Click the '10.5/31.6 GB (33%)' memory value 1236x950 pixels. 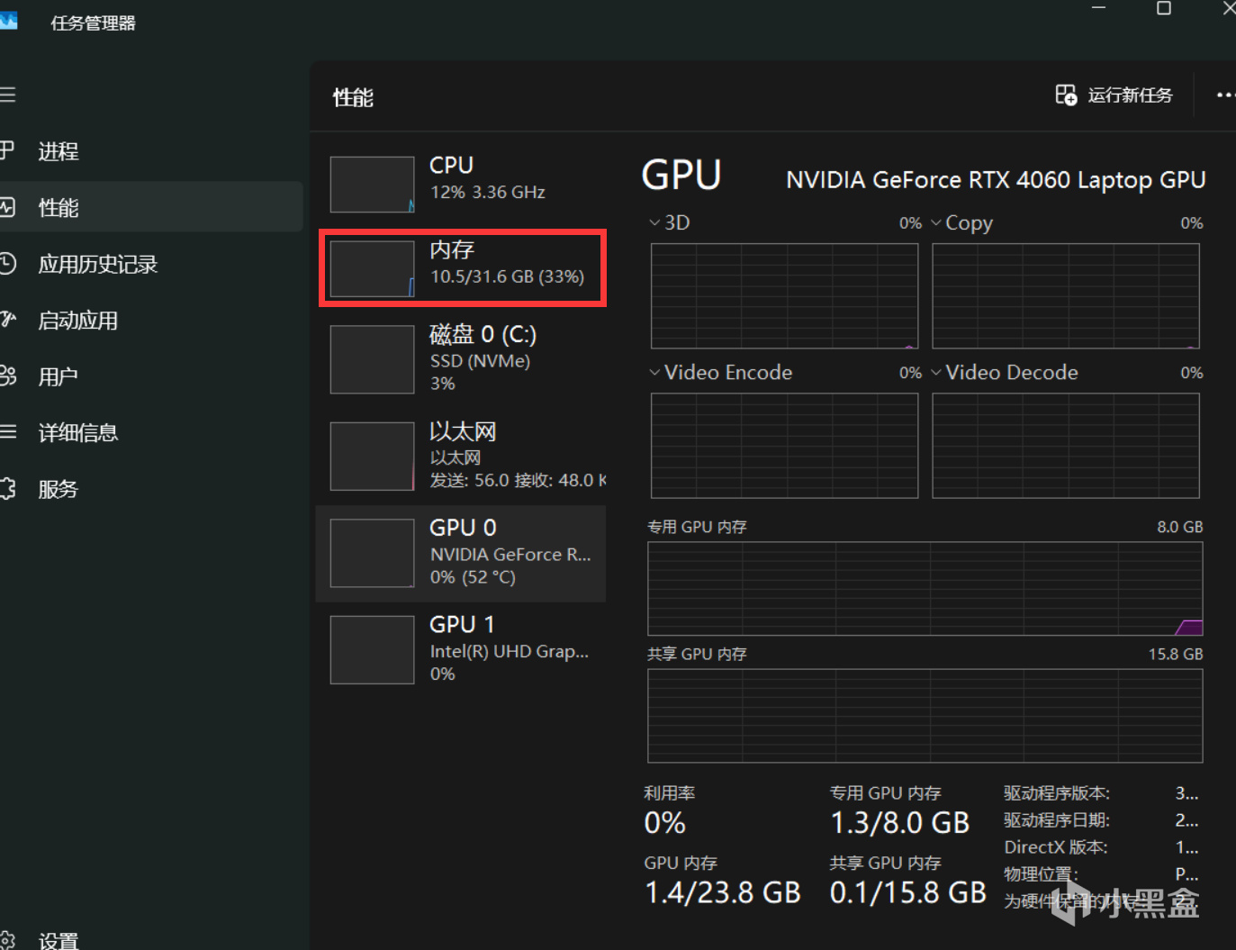[x=508, y=276]
